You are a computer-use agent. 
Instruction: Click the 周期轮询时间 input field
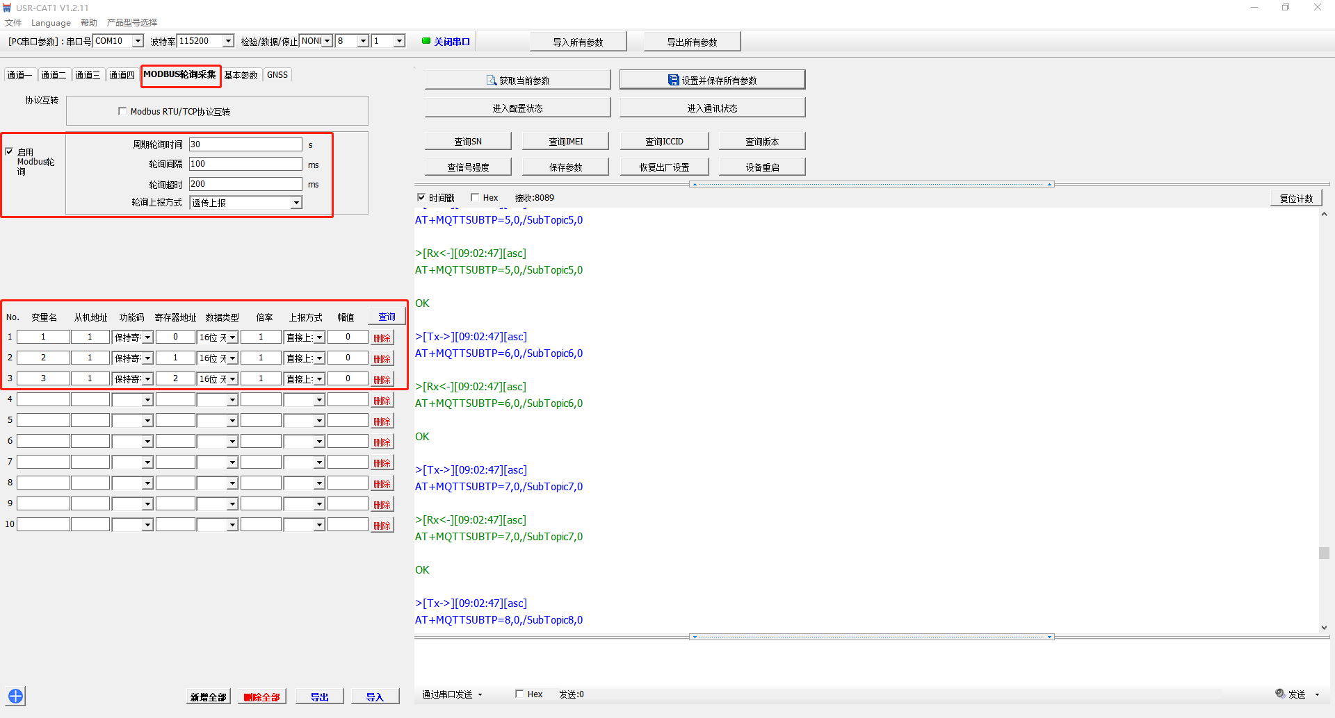click(245, 144)
